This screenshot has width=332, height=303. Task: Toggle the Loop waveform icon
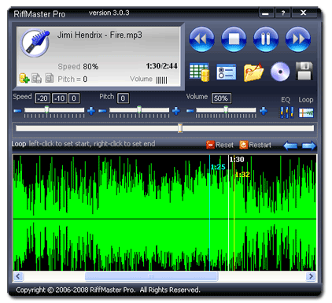pos(306,113)
